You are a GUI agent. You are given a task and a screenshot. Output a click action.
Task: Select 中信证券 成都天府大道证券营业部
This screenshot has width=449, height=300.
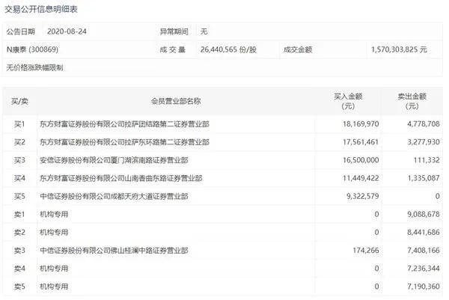click(114, 196)
